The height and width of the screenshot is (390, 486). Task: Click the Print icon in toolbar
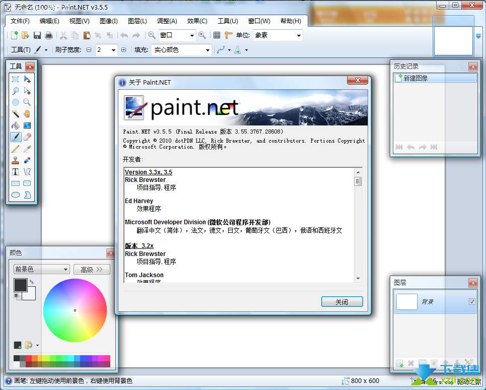pyautogui.click(x=49, y=35)
